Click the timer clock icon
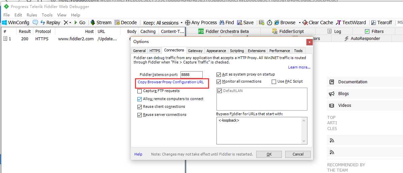The width and height of the screenshot is (403, 173). (x=269, y=23)
